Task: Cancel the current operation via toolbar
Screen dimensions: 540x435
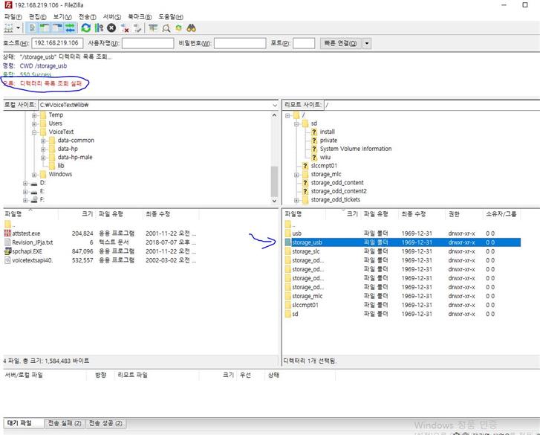Action: pos(111,28)
